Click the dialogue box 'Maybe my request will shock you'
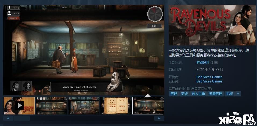Image resolution: width=257 pixels, height=126 pixels. click(86, 87)
